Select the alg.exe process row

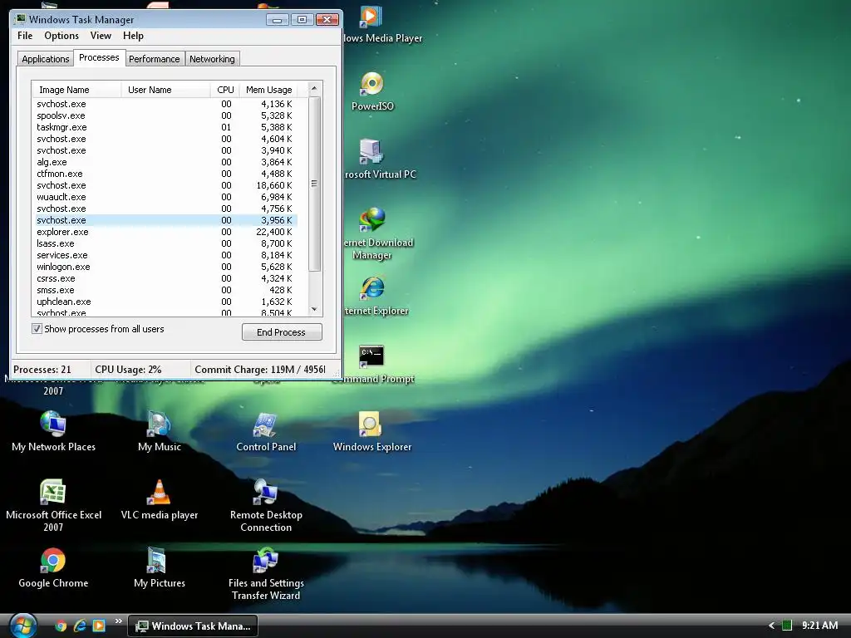pyautogui.click(x=166, y=162)
